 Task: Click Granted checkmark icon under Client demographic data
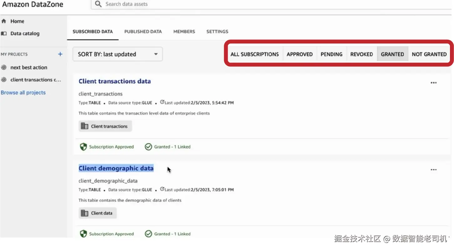point(148,234)
